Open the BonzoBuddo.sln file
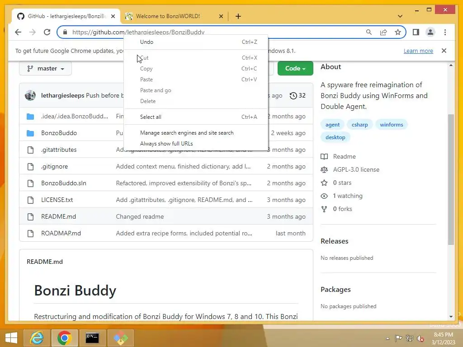 [64, 183]
